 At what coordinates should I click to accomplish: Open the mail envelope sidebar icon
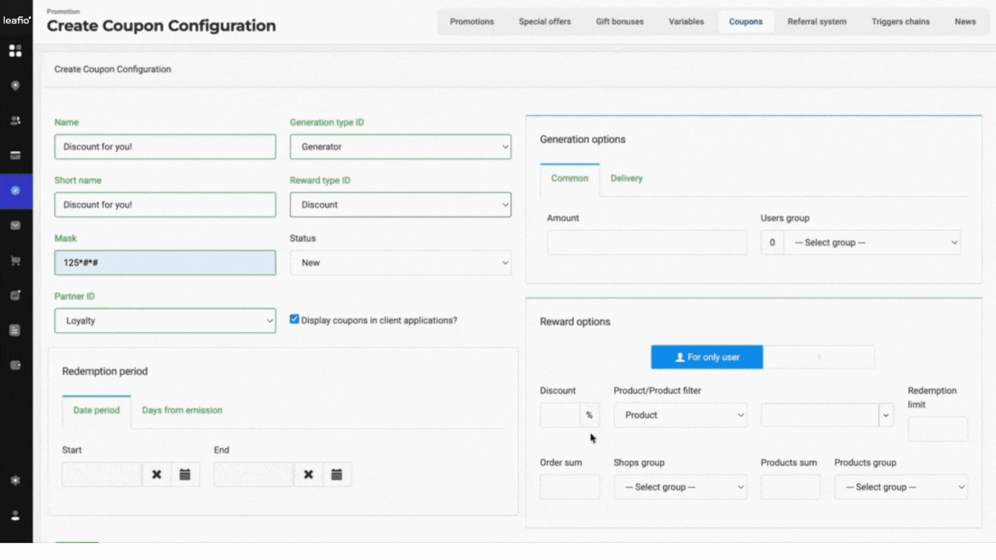pyautogui.click(x=15, y=226)
